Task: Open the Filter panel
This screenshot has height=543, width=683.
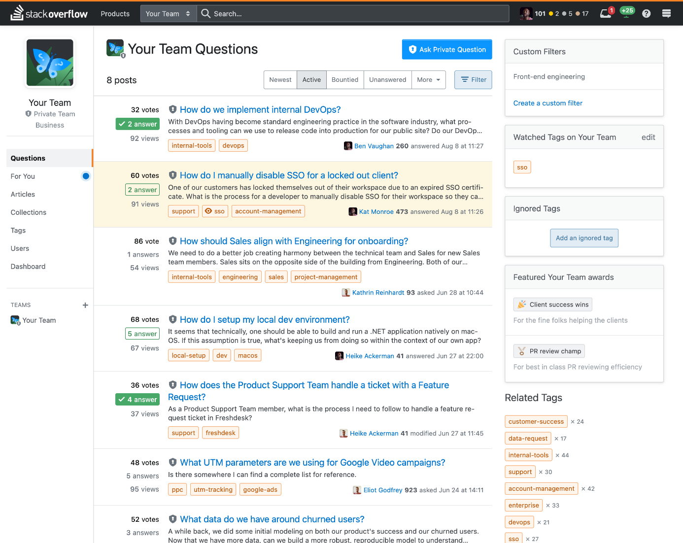Action: [x=473, y=79]
